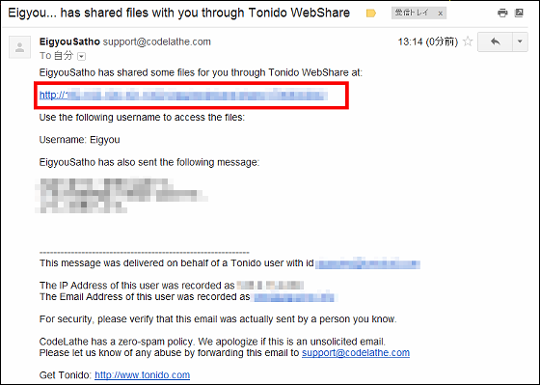The width and height of the screenshot is (540, 385).
Task: Click the EigyouSatho sender name
Action: pos(69,41)
